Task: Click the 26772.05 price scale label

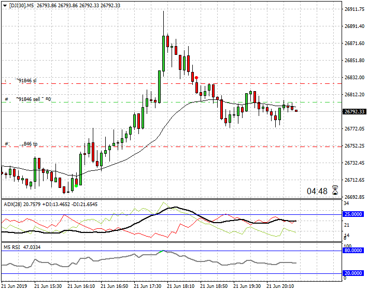Action: pyautogui.click(x=355, y=129)
